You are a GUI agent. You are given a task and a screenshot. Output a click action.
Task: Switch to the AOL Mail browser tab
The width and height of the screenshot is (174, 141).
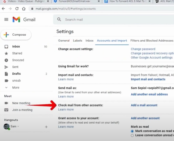pos(164,1)
